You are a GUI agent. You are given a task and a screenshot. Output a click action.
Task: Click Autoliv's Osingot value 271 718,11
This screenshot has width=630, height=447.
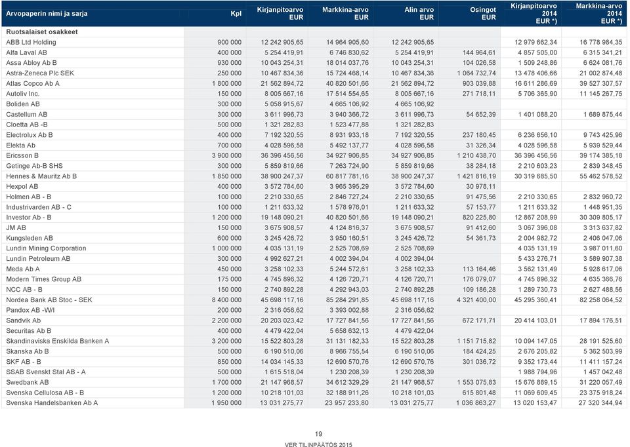(x=479, y=94)
